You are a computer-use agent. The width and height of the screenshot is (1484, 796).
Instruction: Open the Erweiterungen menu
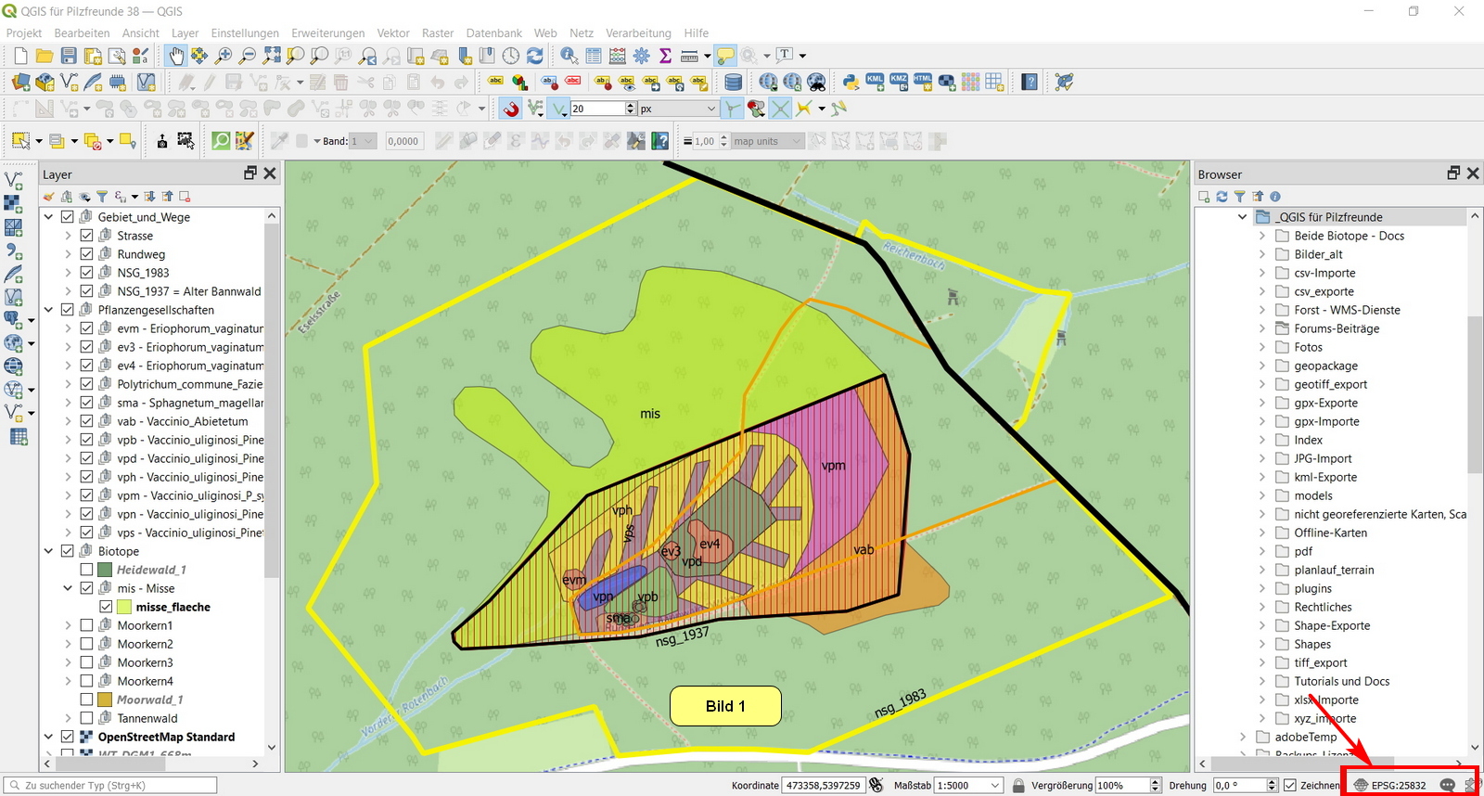click(327, 32)
